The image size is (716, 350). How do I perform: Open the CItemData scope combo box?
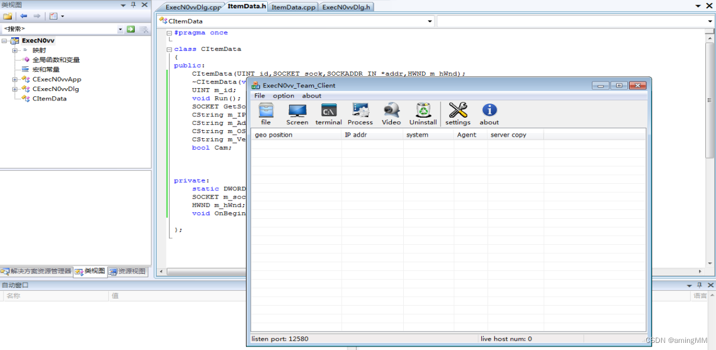296,21
